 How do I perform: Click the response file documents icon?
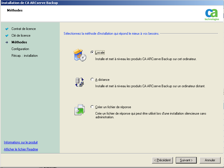(x=80, y=110)
